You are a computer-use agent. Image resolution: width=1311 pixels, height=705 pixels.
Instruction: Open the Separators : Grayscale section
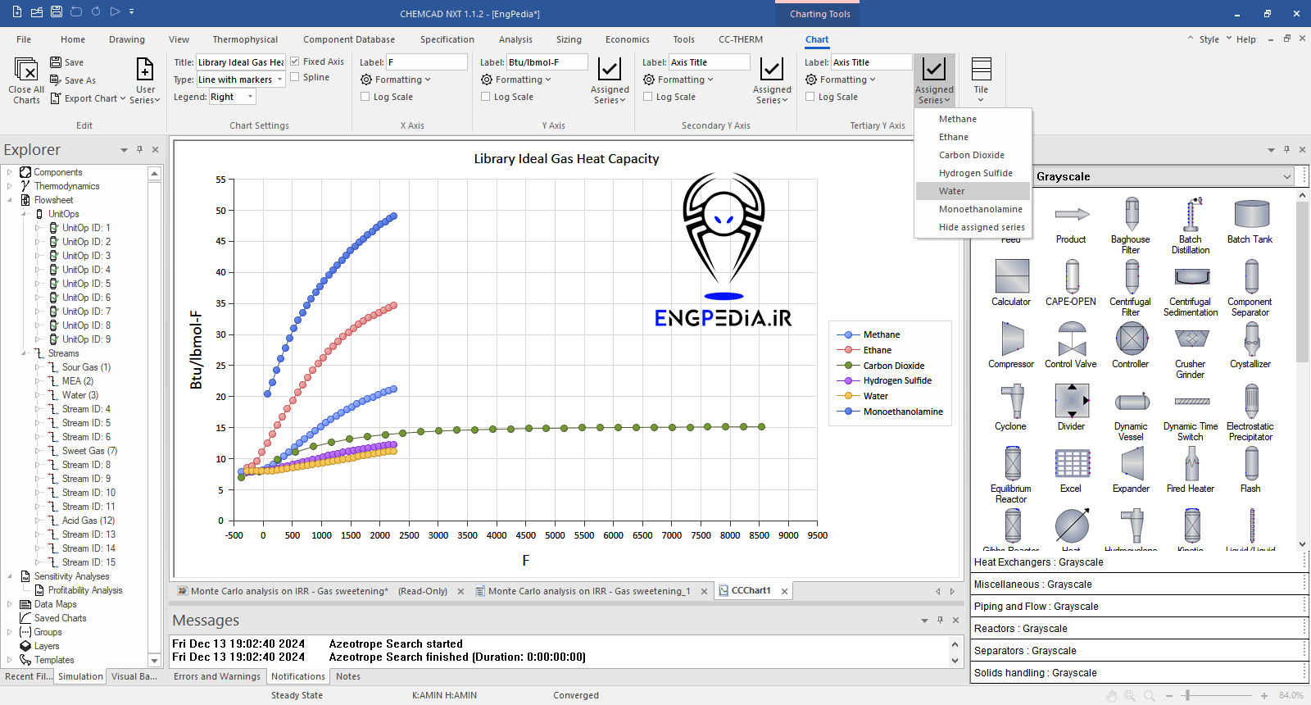pos(1137,651)
